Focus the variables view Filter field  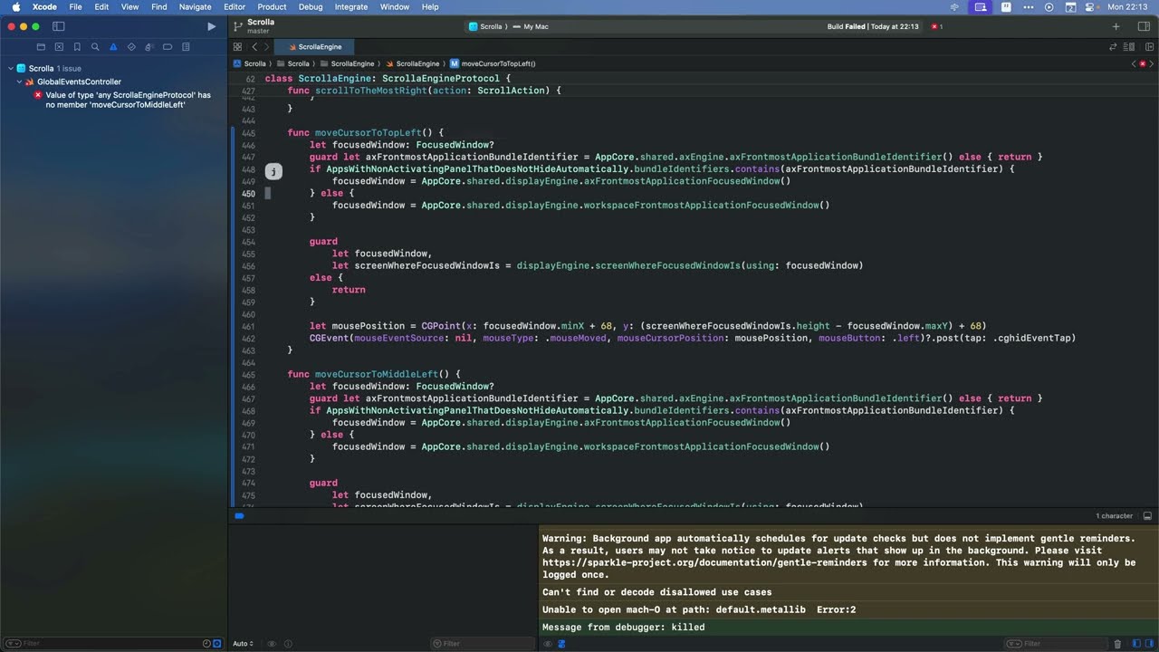pyautogui.click(x=483, y=644)
